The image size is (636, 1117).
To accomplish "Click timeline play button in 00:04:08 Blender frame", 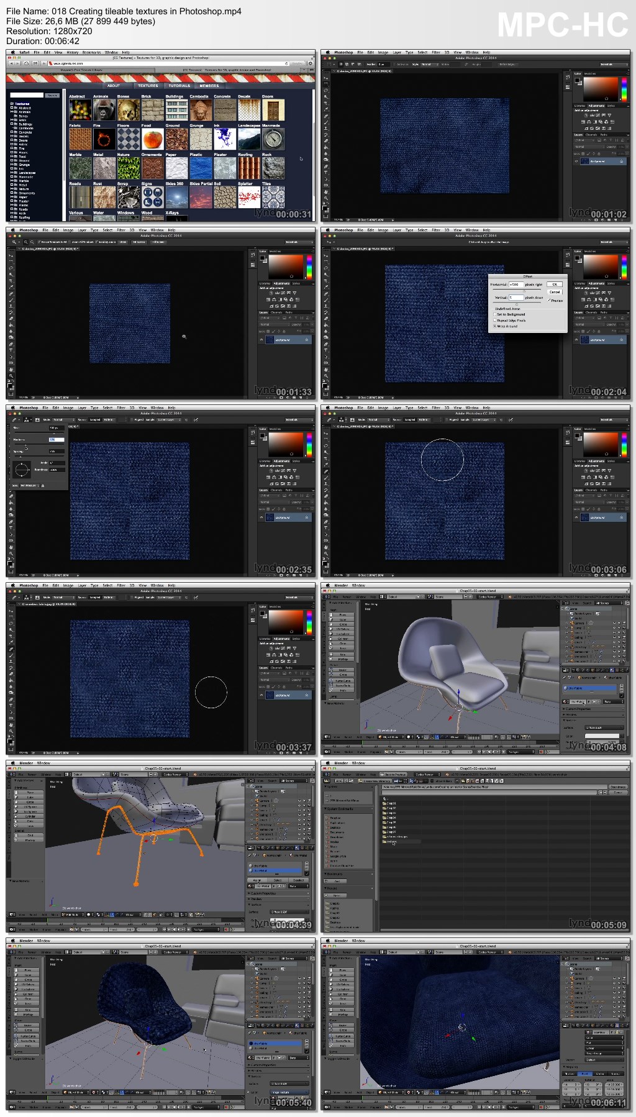I will (494, 752).
